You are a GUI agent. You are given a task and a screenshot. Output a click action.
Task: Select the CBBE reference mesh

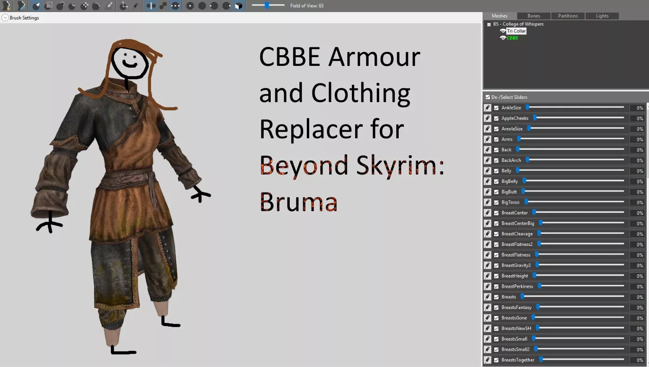[x=512, y=38]
